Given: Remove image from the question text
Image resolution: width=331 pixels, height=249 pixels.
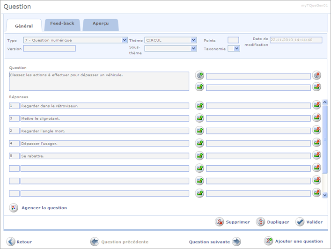Looking at the screenshot, I should coord(317,87).
